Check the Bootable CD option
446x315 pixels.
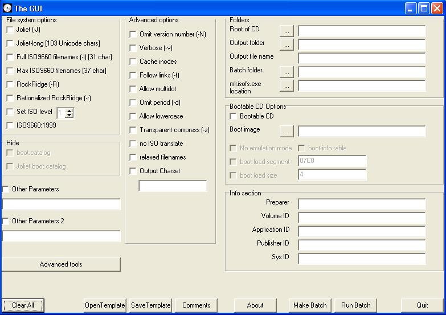pyautogui.click(x=233, y=116)
